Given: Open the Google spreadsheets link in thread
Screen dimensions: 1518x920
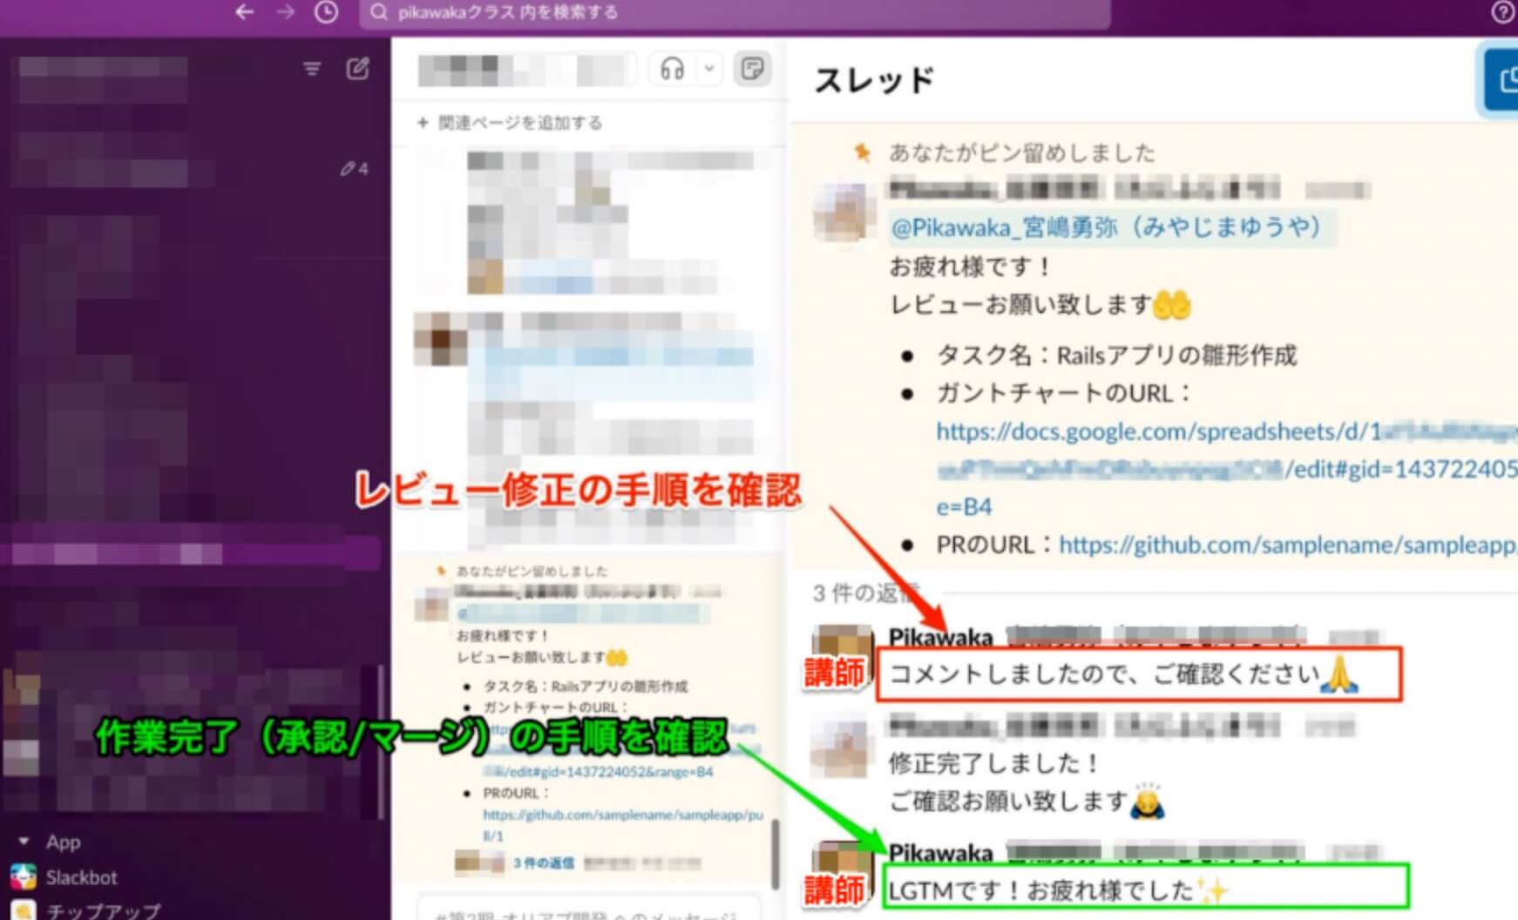Looking at the screenshot, I should 1227,469.
